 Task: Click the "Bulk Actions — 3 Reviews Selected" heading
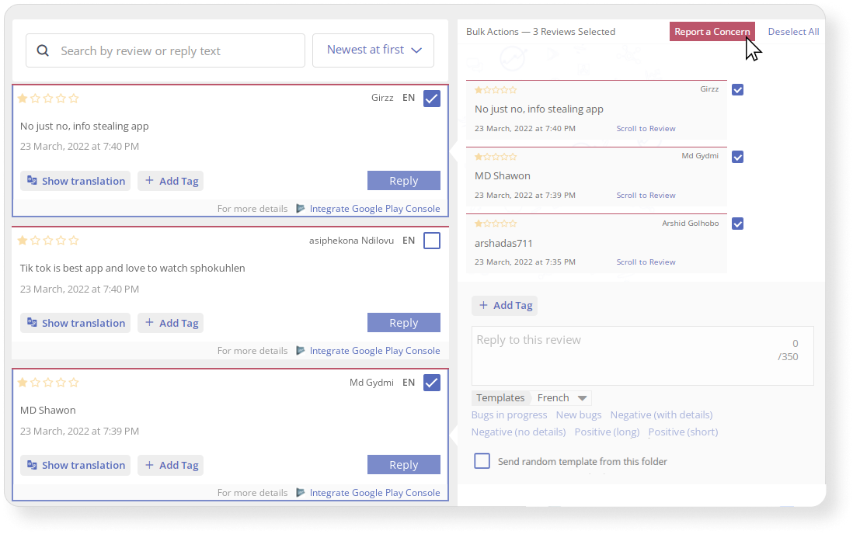coord(541,32)
